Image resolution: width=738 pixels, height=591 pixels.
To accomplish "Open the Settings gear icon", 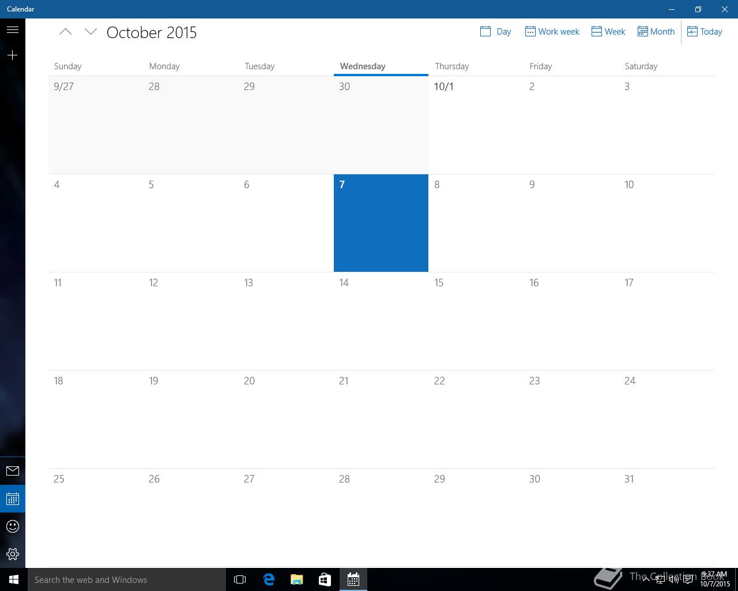I will [13, 554].
